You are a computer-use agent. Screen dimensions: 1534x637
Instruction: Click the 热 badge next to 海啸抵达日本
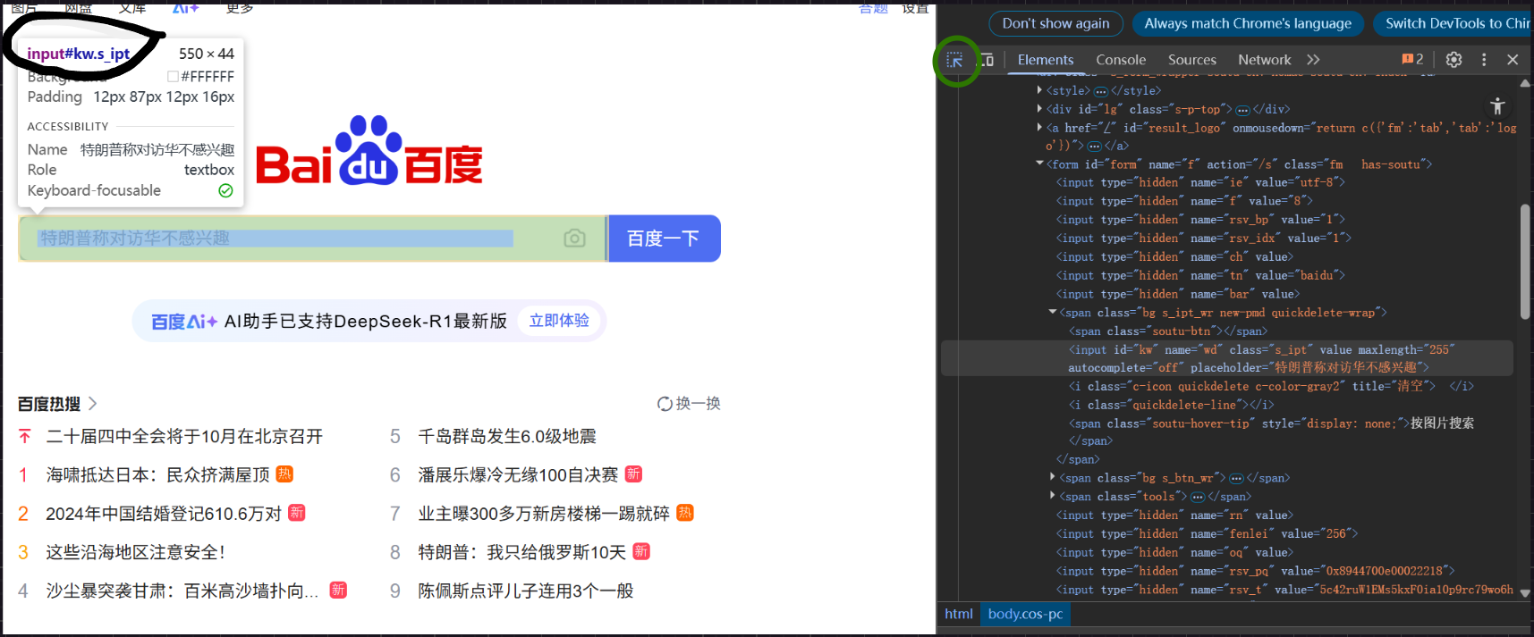click(x=284, y=474)
